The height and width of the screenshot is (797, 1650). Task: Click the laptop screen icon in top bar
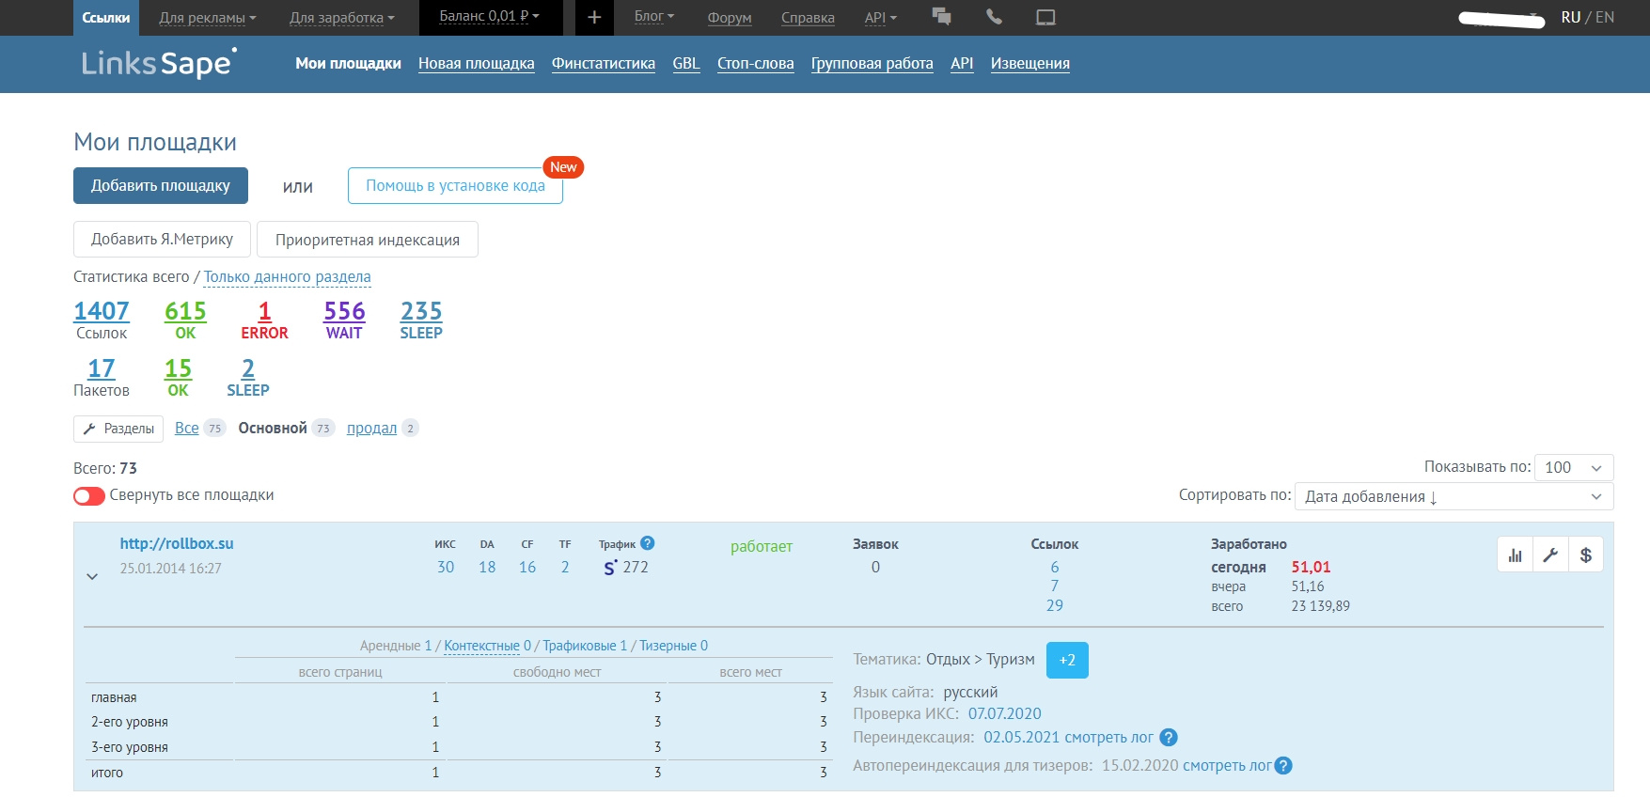[1045, 17]
